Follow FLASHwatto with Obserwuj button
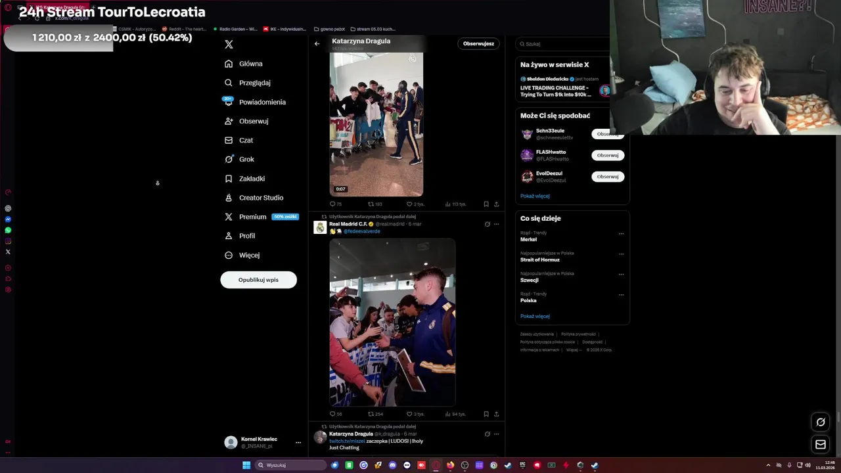841x473 pixels. coord(608,156)
